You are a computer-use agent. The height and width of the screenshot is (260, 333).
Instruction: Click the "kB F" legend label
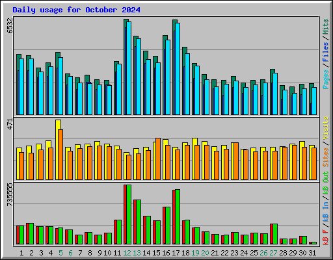(326, 237)
